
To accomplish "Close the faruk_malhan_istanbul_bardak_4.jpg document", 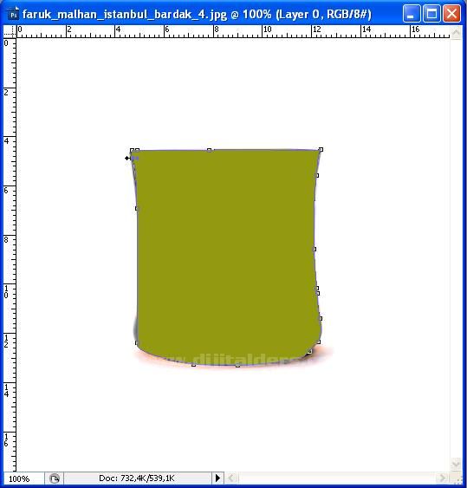I will (451, 14).
